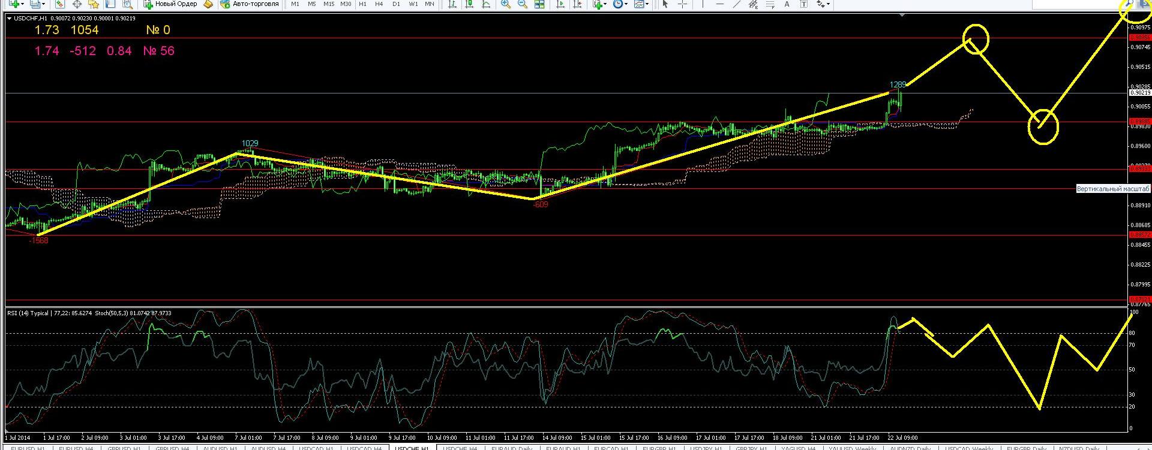Select the horizontal line tool
Viewport: 1152px width, 450px height.
tap(720, 4)
